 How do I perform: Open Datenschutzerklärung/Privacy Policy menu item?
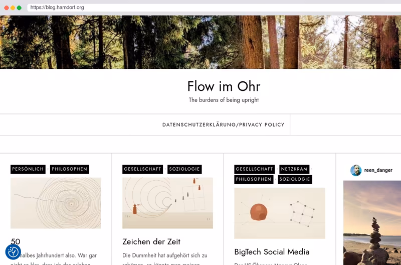(223, 124)
